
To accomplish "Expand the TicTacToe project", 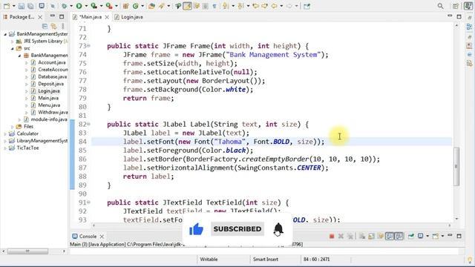I will pyautogui.click(x=5, y=148).
